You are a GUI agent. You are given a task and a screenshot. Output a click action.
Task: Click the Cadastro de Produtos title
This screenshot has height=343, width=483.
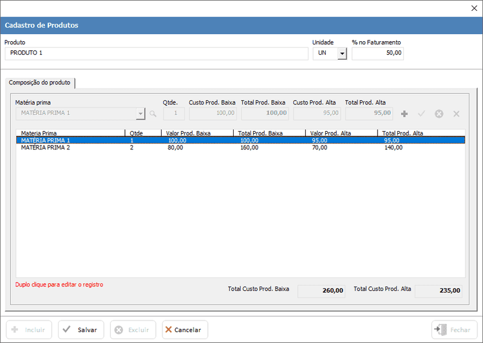point(42,25)
